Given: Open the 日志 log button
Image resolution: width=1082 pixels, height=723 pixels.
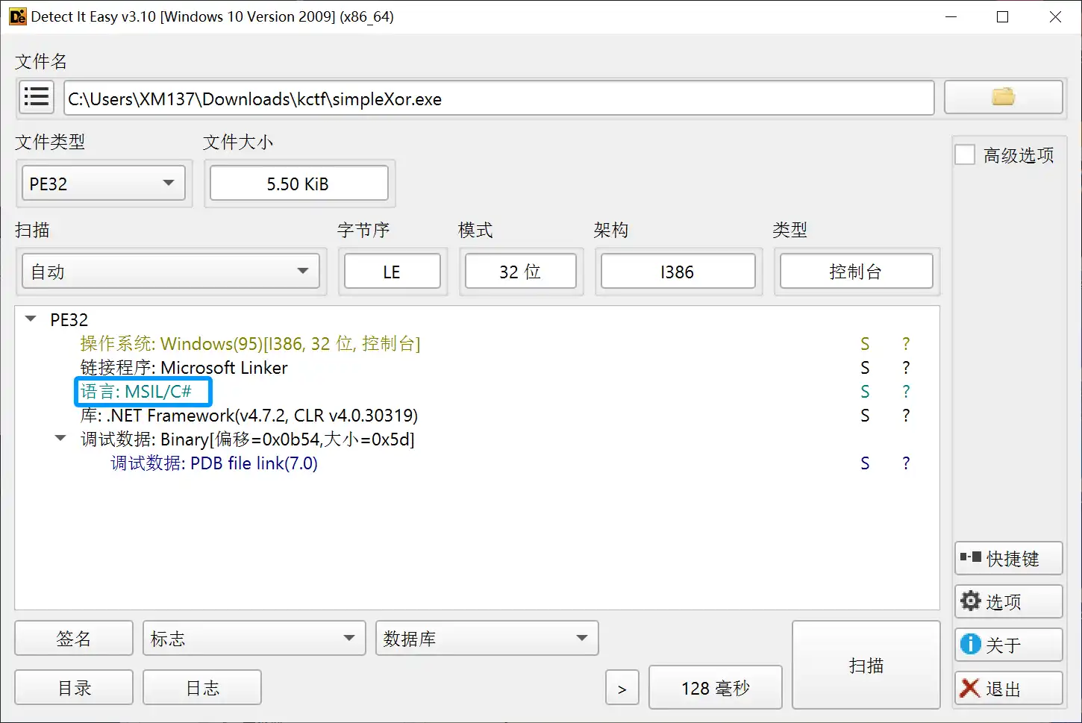Looking at the screenshot, I should click(x=202, y=688).
